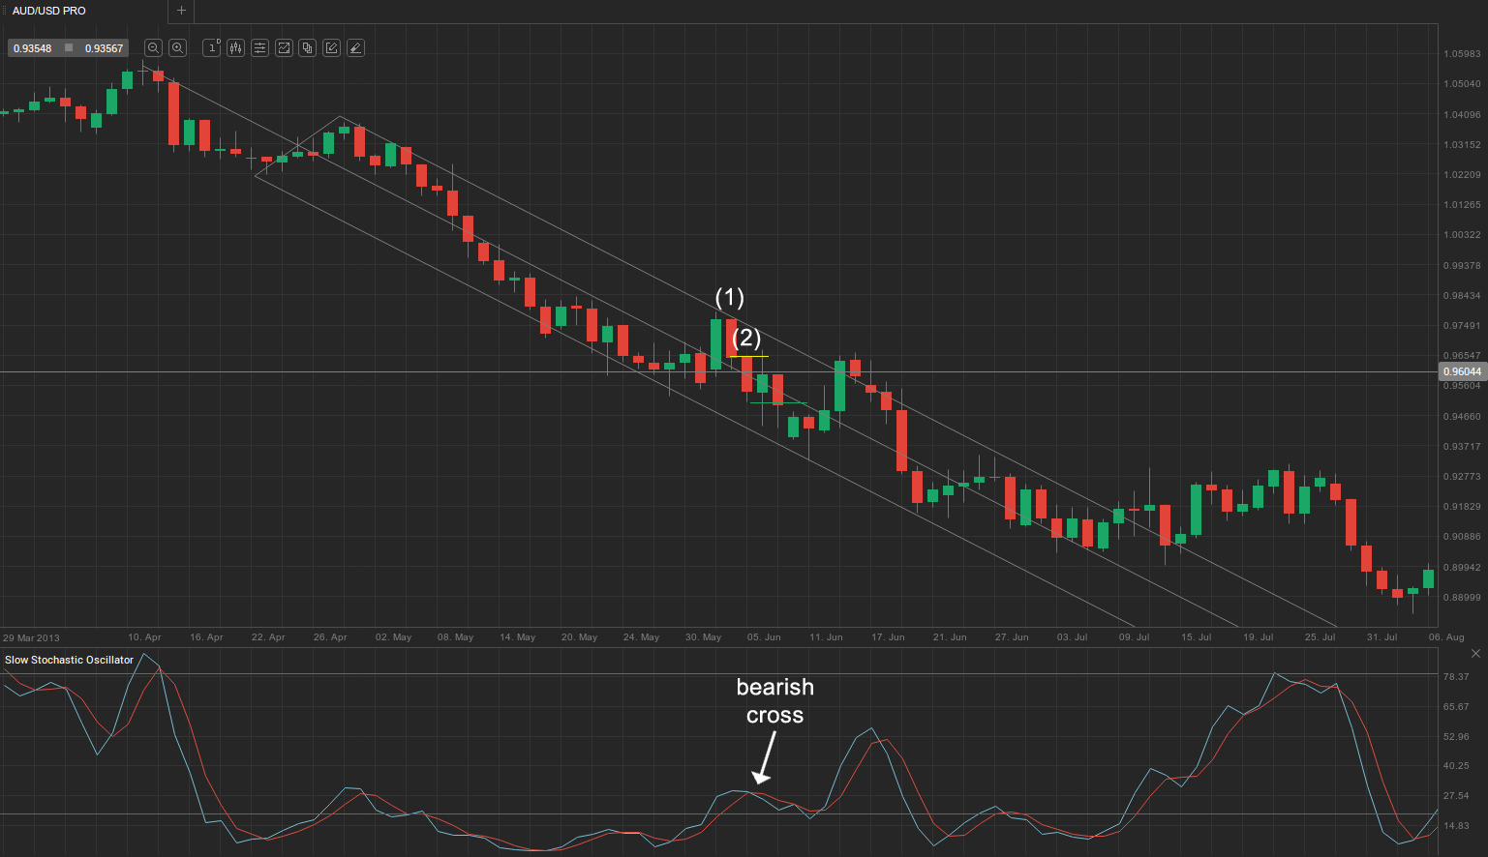
Task: Open the chart settings sliders icon
Action: [x=259, y=47]
